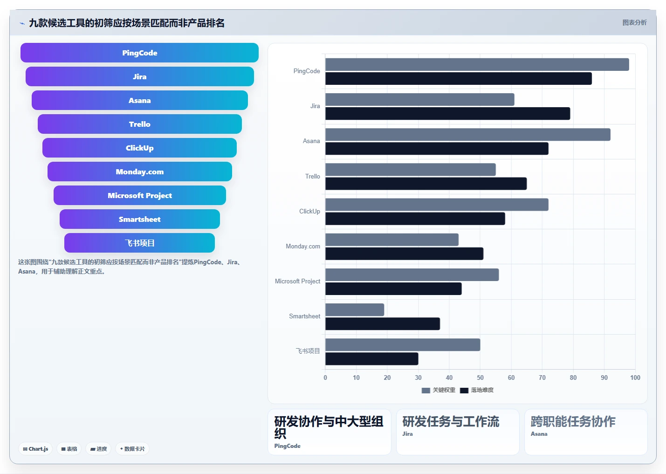Click the 飞书项目 funnel bar
This screenshot has height=474, width=666.
tap(139, 243)
